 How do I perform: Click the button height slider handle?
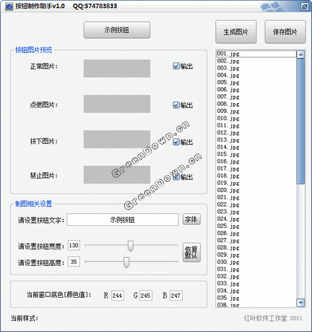[127, 262]
